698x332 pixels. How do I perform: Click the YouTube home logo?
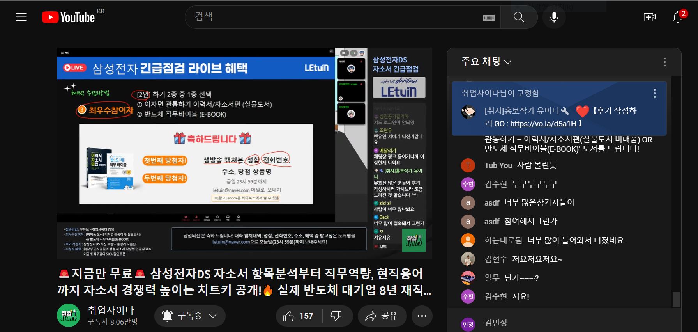69,17
